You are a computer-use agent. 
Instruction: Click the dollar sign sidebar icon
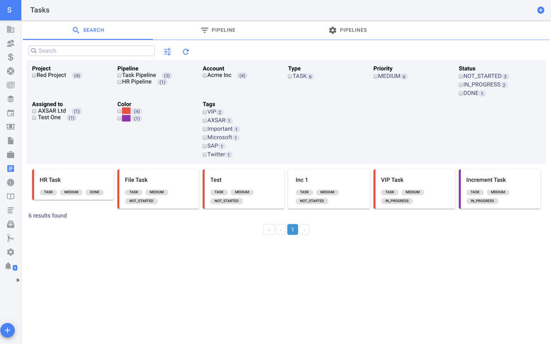click(x=10, y=57)
